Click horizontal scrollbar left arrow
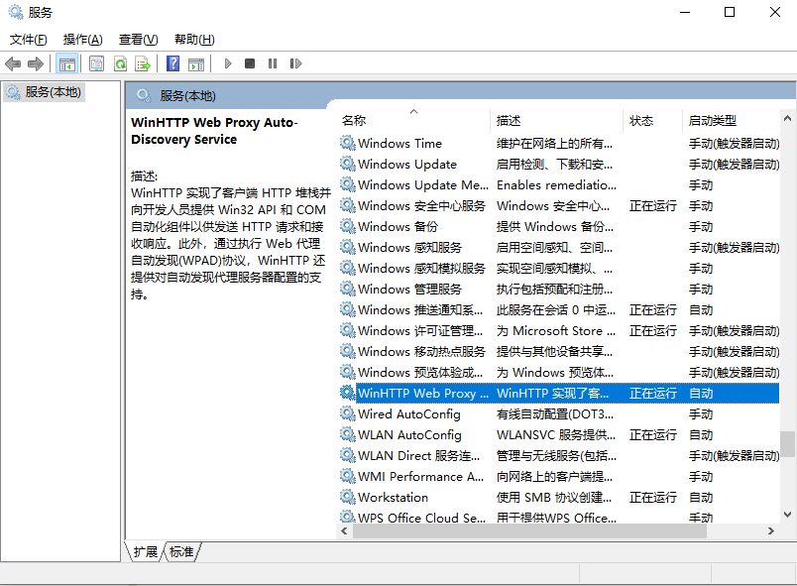797x586 pixels. (x=344, y=531)
